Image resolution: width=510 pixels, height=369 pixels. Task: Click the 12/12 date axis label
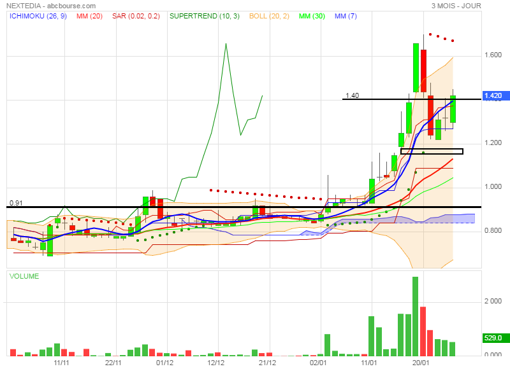tap(216, 363)
